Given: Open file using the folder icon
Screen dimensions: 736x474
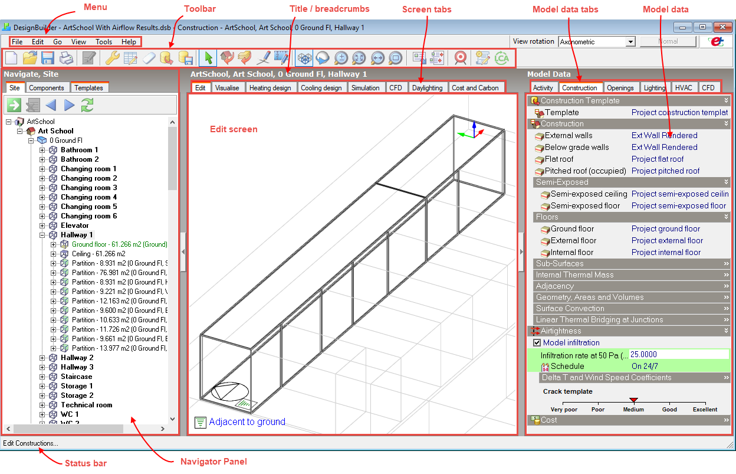Looking at the screenshot, I should pos(29,58).
